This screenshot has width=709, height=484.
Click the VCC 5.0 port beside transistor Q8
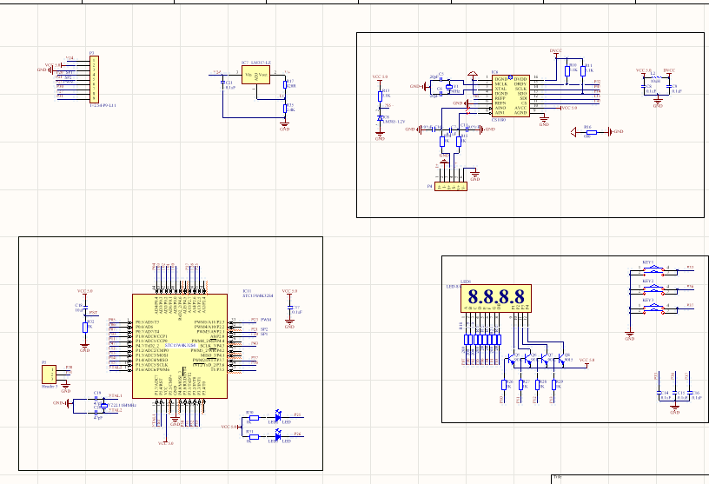click(586, 361)
